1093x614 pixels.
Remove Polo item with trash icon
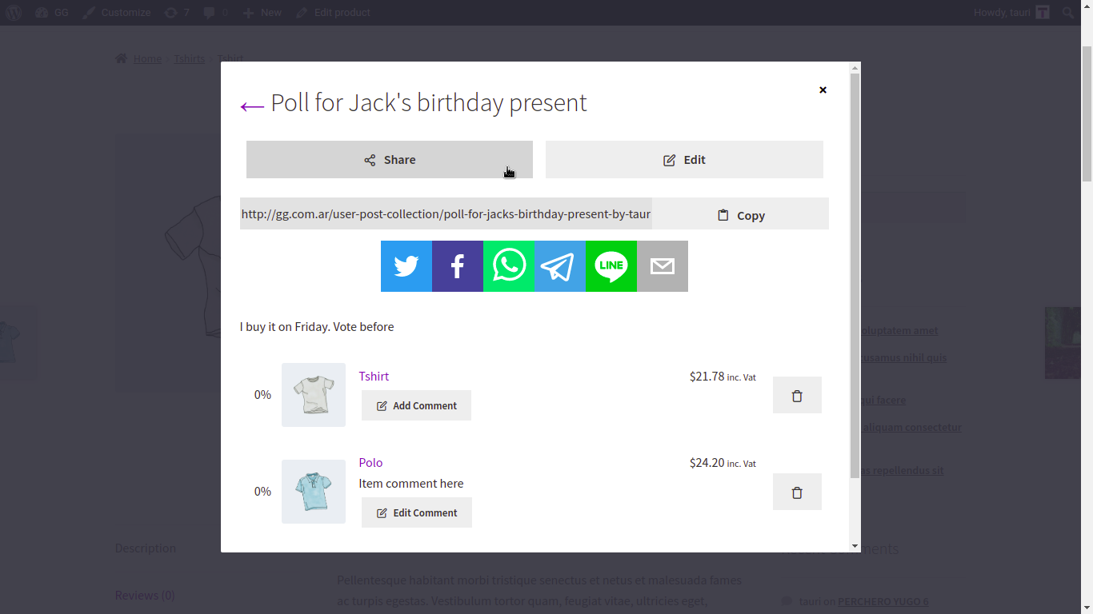(797, 492)
